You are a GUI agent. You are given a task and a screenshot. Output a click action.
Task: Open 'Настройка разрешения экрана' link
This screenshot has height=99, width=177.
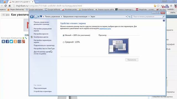pos(43,30)
